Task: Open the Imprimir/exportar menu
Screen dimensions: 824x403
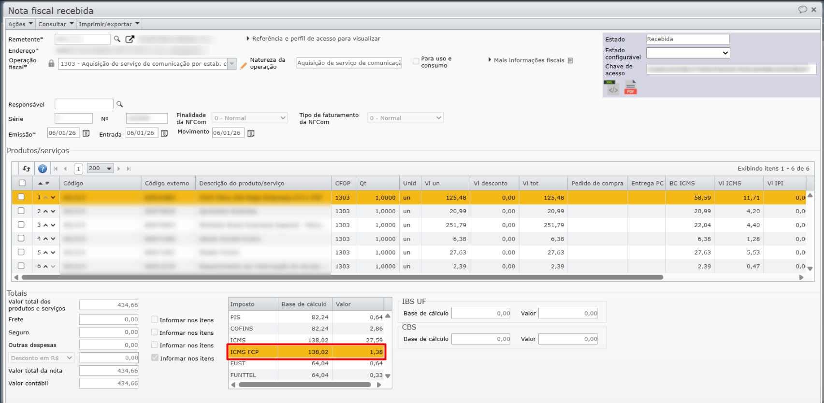Action: pos(109,24)
